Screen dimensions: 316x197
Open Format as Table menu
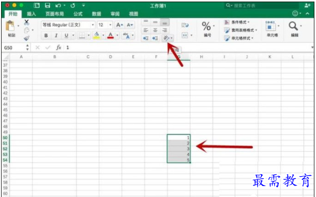point(241,30)
